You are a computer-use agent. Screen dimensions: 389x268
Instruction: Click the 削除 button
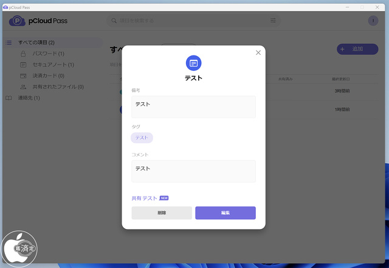click(x=162, y=213)
